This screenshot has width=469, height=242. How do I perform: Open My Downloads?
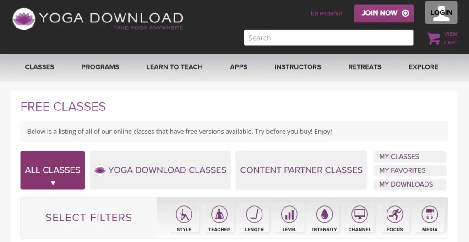(410, 184)
